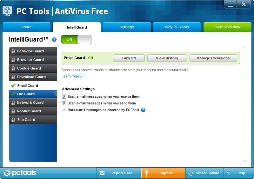Viewport: 254px width, 179px height.
Task: Select Download Guard in the sidebar
Action: pos(33,77)
